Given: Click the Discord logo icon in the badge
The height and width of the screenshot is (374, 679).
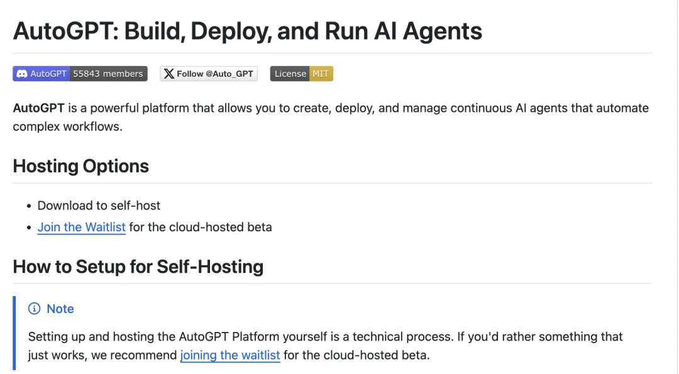Looking at the screenshot, I should [x=21, y=74].
